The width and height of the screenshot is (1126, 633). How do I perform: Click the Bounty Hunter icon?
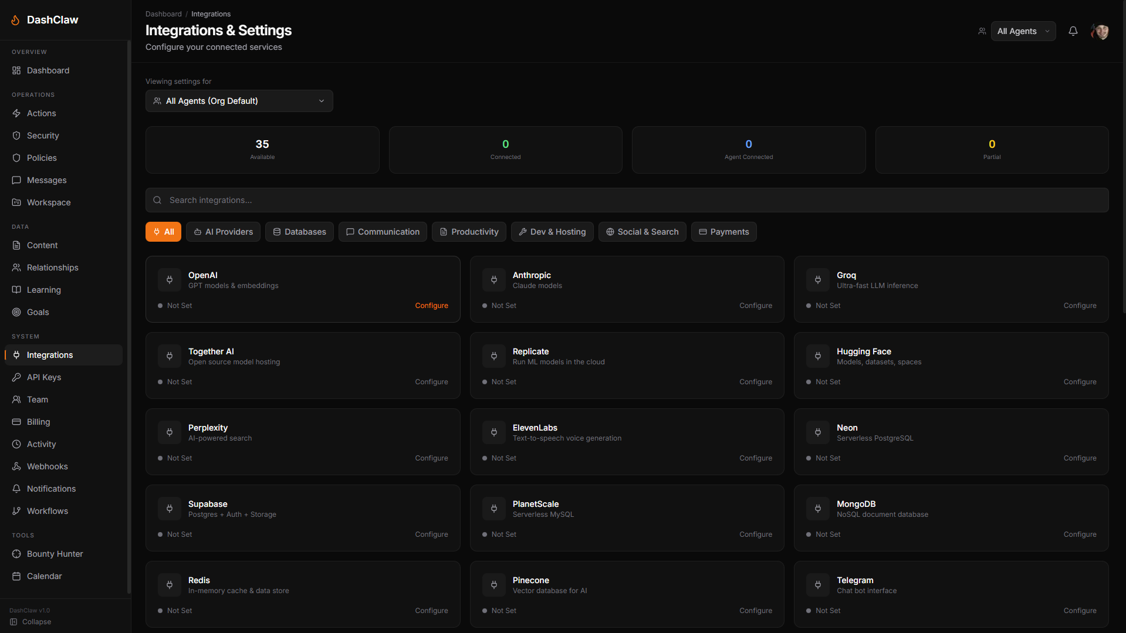click(x=16, y=554)
